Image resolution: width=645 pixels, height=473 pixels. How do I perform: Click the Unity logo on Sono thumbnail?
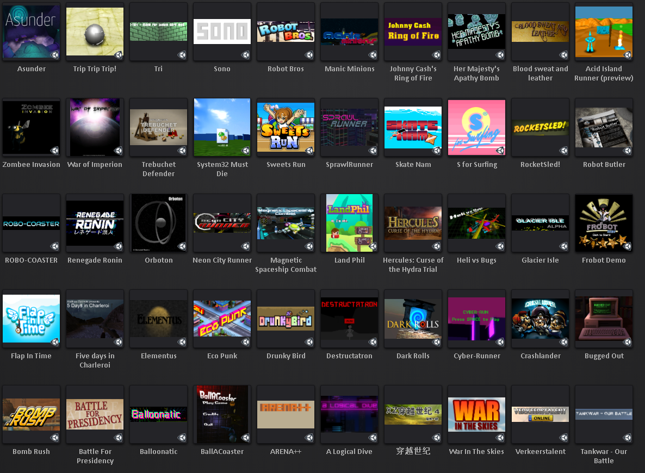(x=245, y=55)
